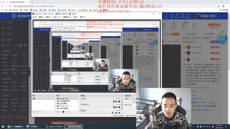The width and height of the screenshot is (230, 129).
Task: Hide the 视频捕获设备 source with eye icon
Action: pyautogui.click(x=58, y=101)
